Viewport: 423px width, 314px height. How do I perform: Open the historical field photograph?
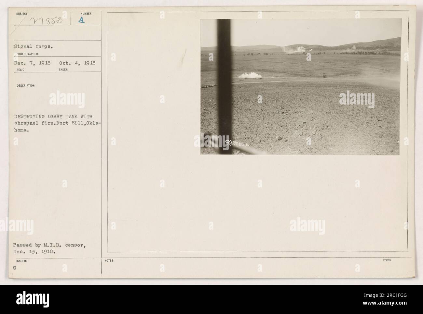(300, 87)
